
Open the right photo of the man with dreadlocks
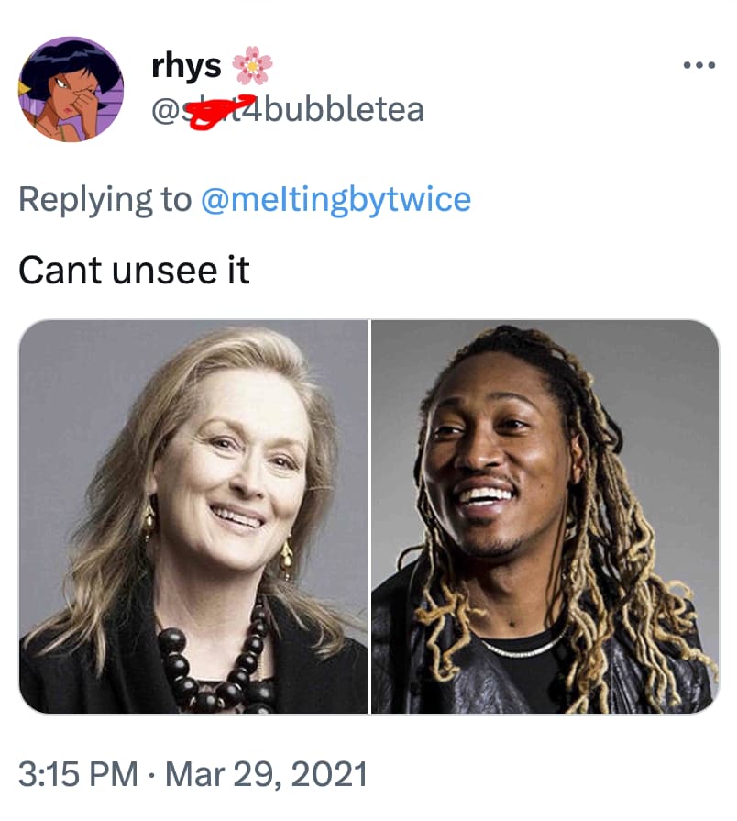click(544, 516)
